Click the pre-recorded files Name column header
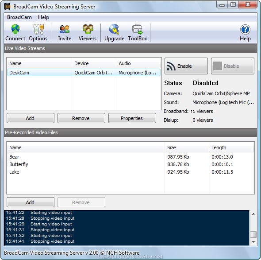This screenshot has width=261, height=260. pos(86,147)
